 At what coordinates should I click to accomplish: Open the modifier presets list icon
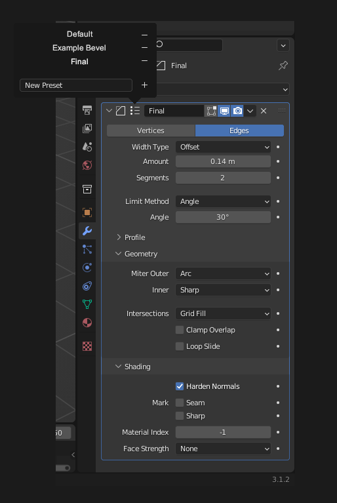[135, 111]
